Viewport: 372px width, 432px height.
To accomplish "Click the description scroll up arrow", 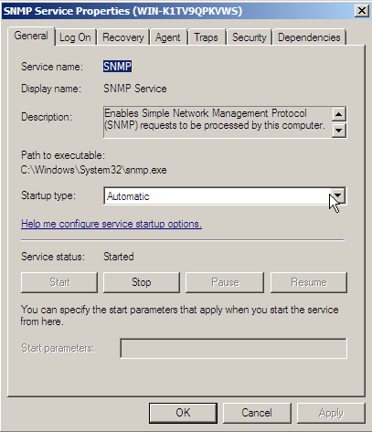I will 338,114.
